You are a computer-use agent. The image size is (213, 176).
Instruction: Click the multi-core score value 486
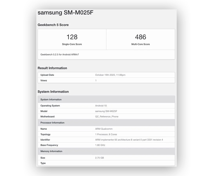pos(141,37)
